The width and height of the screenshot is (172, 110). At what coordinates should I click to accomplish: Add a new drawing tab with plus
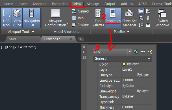tap(80, 39)
